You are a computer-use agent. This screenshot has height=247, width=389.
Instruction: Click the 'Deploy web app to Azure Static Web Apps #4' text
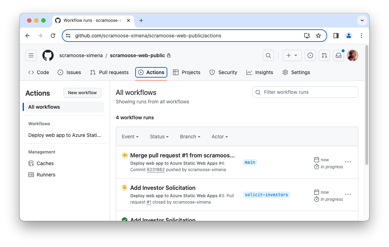(177, 163)
